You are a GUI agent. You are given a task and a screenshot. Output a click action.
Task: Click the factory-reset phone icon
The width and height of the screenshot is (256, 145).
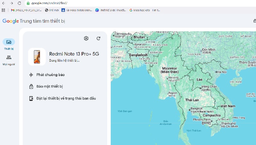coord(31,98)
